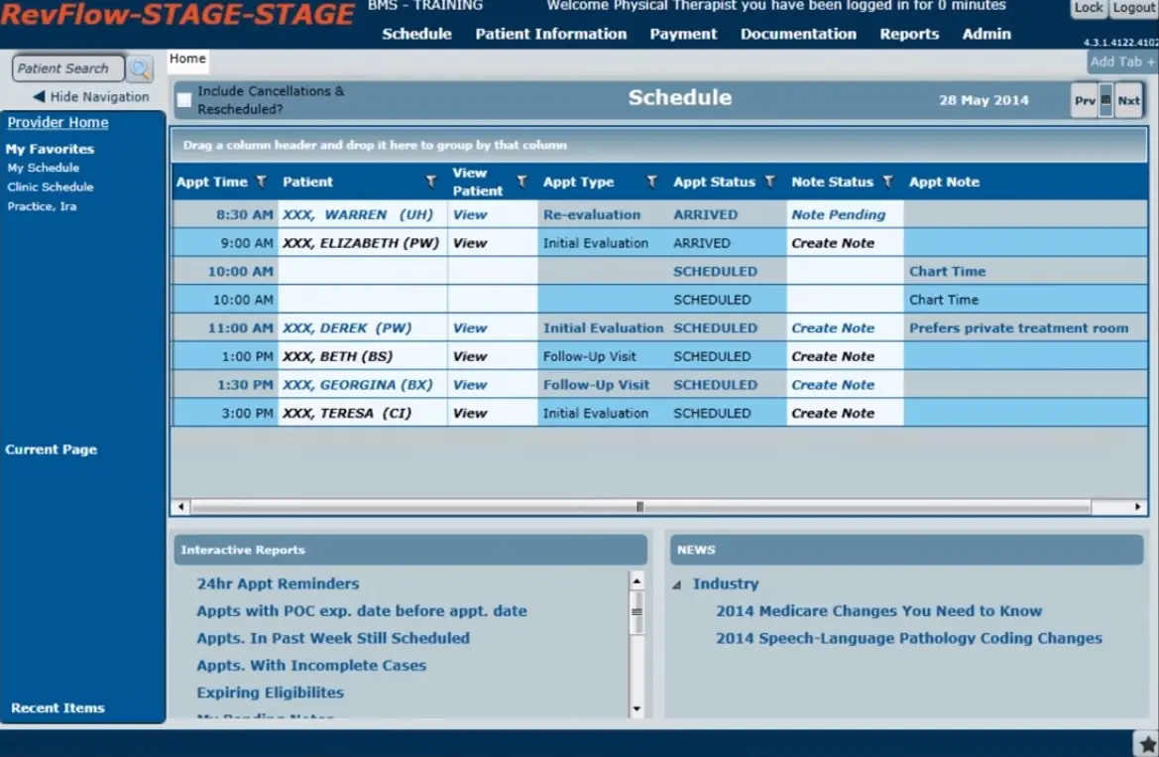Open the Documentation menu
Screen dimensions: 1159x757
point(797,34)
